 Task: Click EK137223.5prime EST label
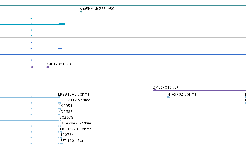pos(76,129)
